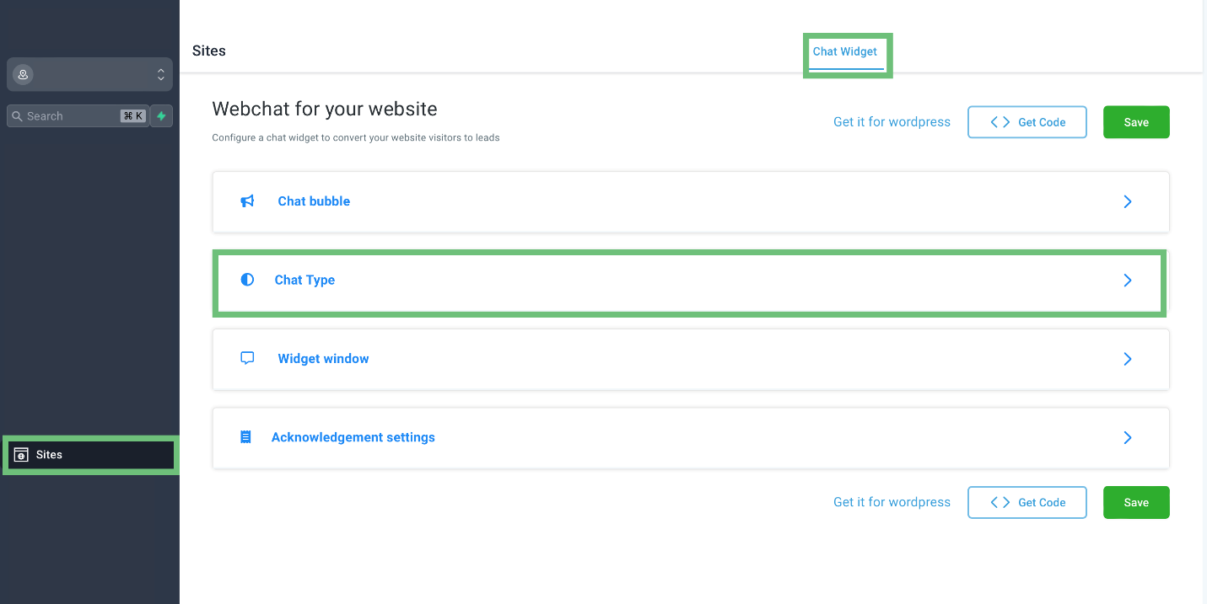
Task: Click the Webchat for your website heading
Action: point(325,109)
